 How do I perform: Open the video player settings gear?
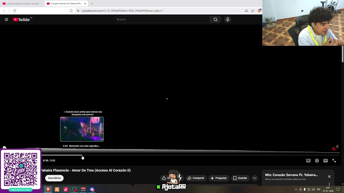click(x=317, y=161)
